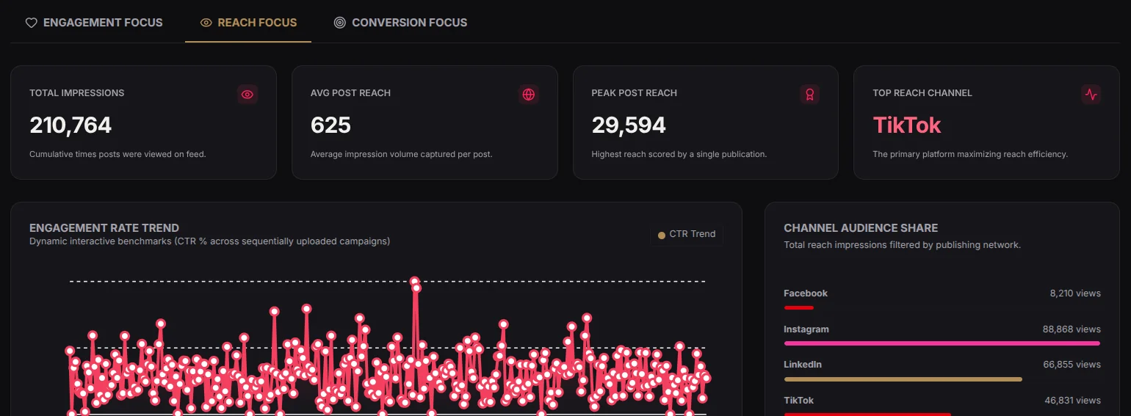
Task: Switch to the Engagement Focus tab
Action: (94, 23)
